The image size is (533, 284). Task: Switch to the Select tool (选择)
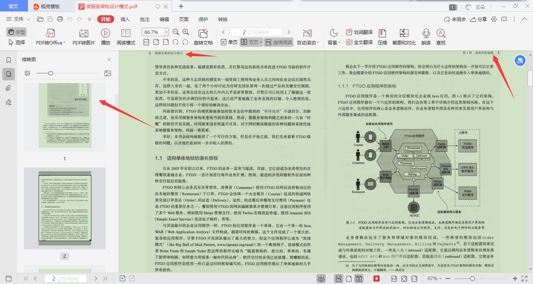16,42
